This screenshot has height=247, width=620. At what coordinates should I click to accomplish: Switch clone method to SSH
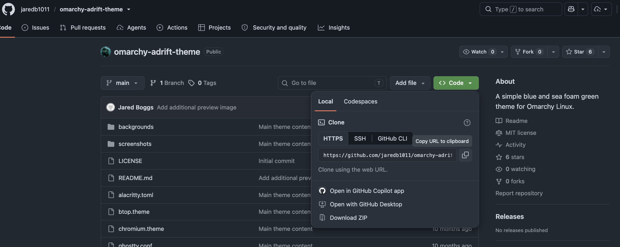click(360, 138)
